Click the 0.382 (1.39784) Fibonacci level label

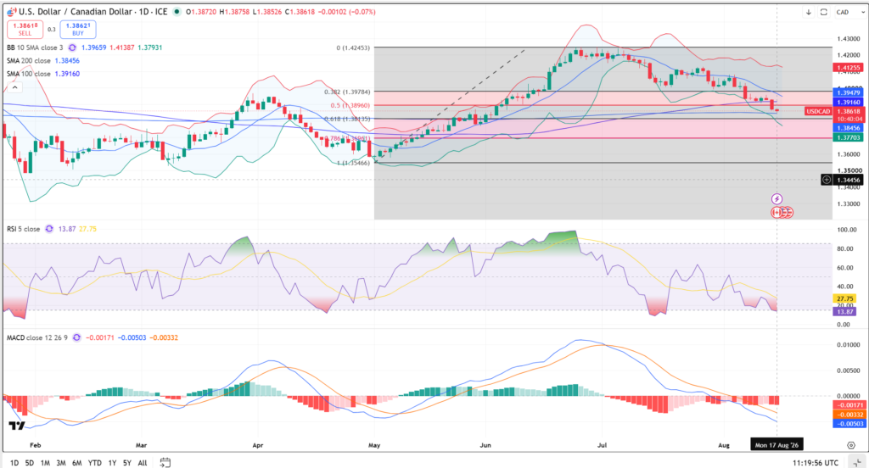(347, 92)
